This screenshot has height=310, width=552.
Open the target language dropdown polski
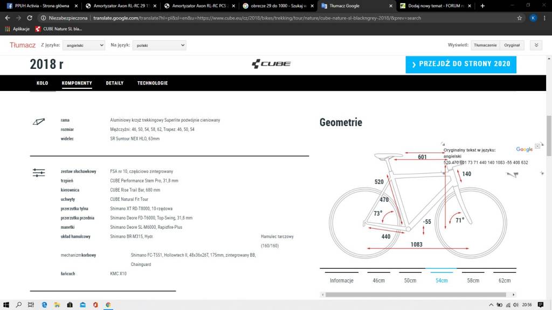tap(159, 45)
